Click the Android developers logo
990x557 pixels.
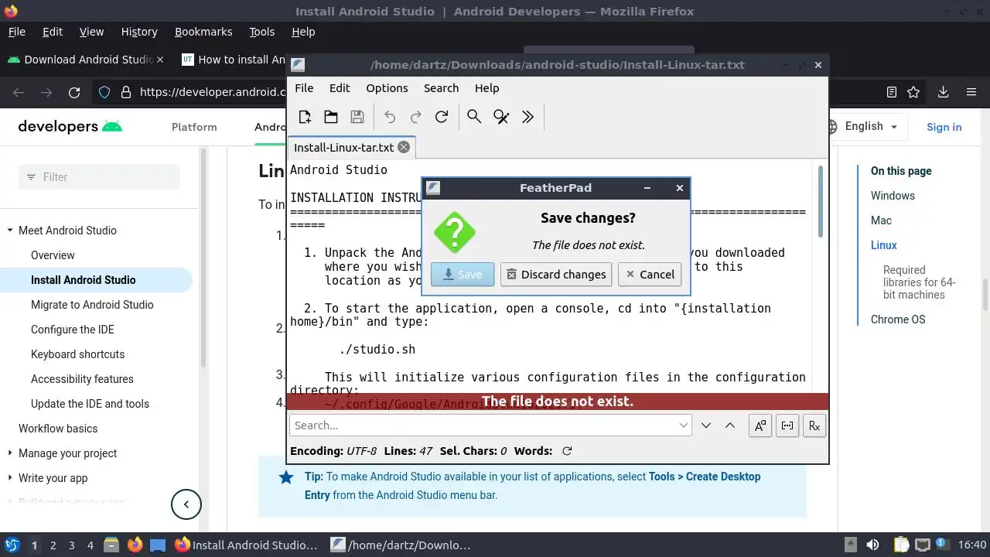point(70,126)
